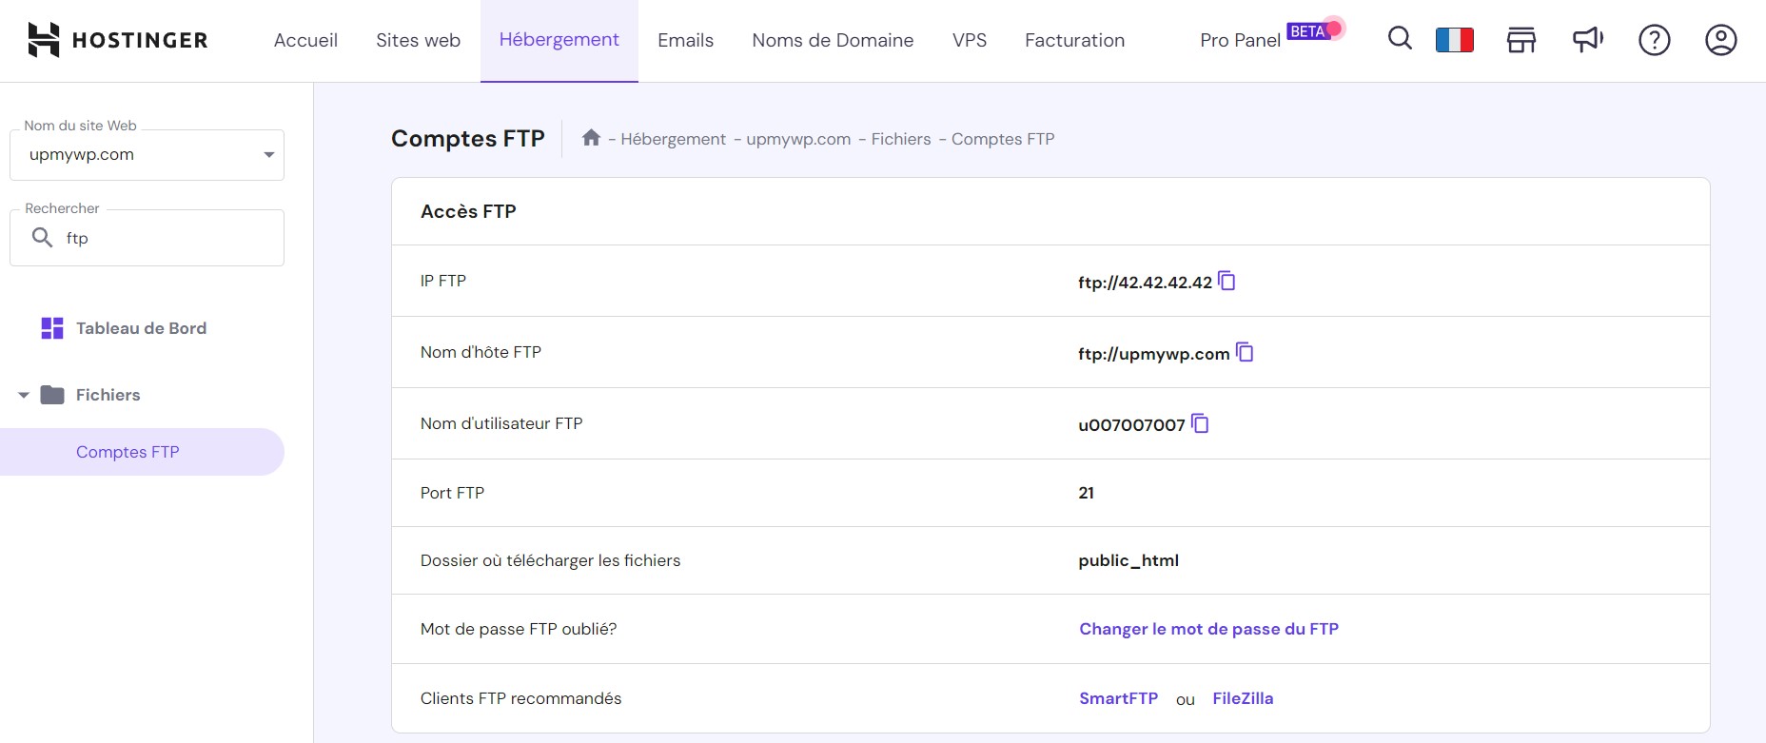
Task: Click the ftp://42.42.42.42 value
Action: (x=1145, y=283)
